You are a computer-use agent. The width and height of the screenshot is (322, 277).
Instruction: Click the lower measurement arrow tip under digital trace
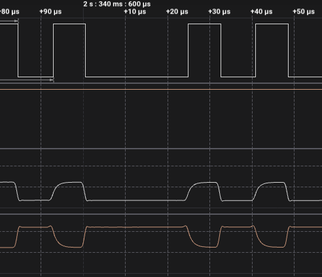(52, 80)
